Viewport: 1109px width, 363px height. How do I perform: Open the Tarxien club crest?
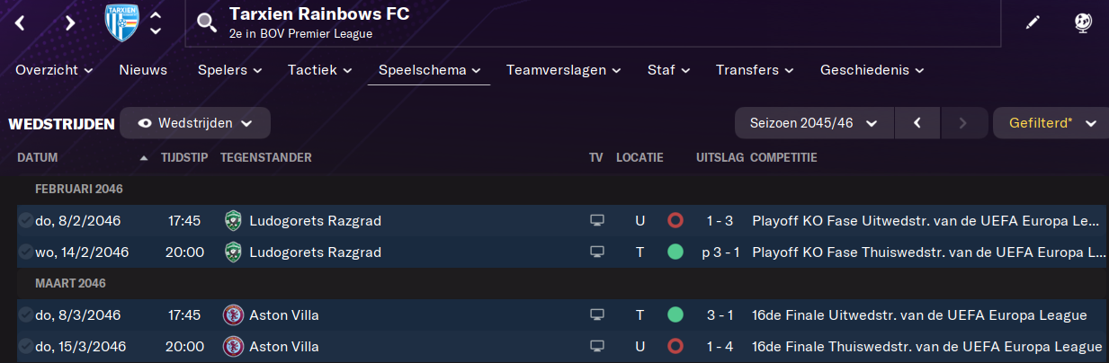tap(122, 22)
